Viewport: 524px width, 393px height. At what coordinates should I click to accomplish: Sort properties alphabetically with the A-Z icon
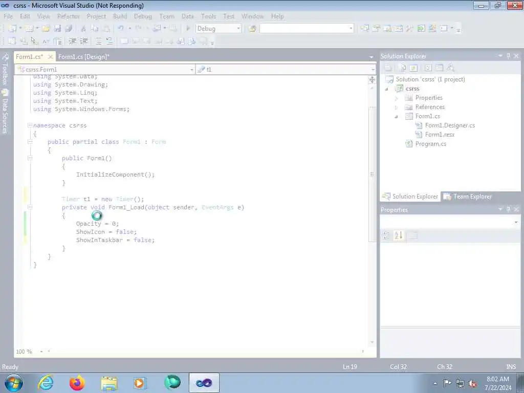[x=399, y=235]
